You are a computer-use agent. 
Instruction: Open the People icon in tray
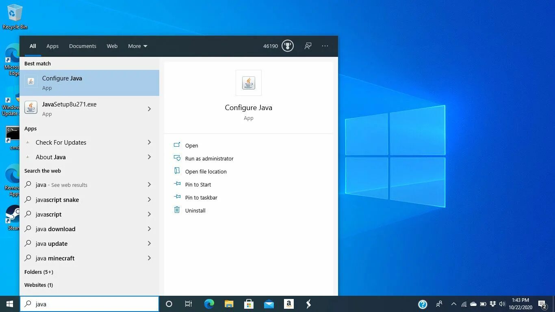(439, 304)
